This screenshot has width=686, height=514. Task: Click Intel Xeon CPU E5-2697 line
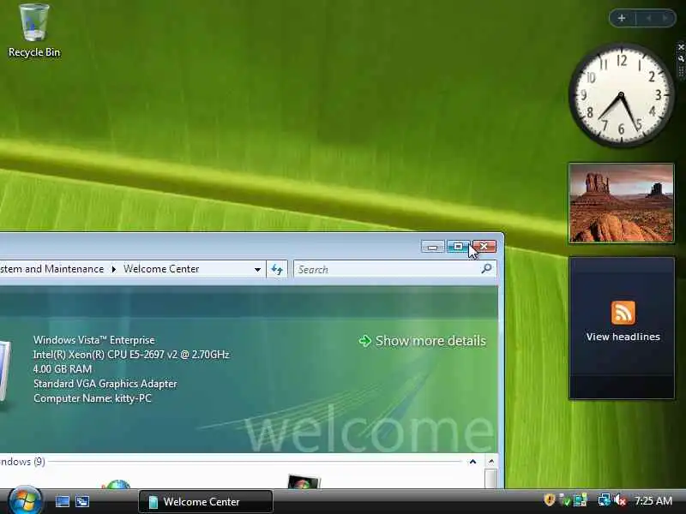click(131, 355)
